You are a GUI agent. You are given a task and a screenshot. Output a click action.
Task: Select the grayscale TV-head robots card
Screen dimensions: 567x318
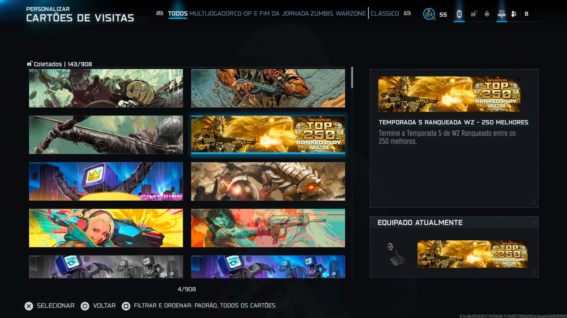[106, 267]
